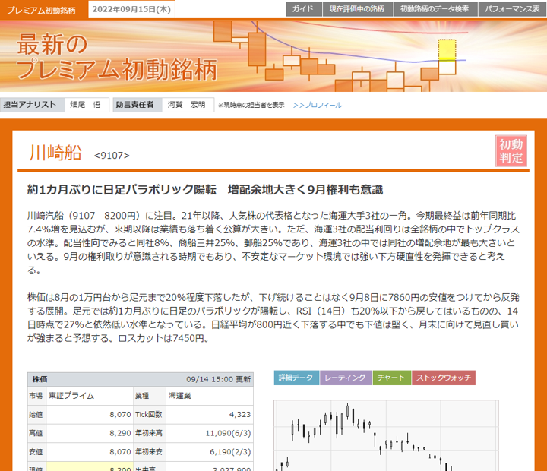
Task: Click analyst name 畑尾 悟
Action: click(85, 105)
